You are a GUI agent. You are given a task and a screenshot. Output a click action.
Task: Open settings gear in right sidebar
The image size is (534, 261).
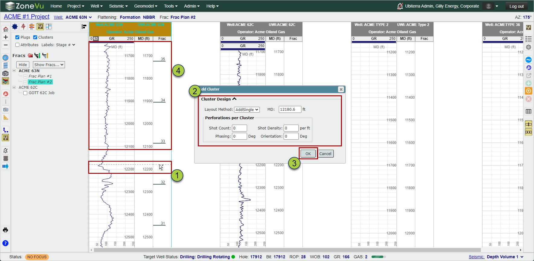(529, 47)
